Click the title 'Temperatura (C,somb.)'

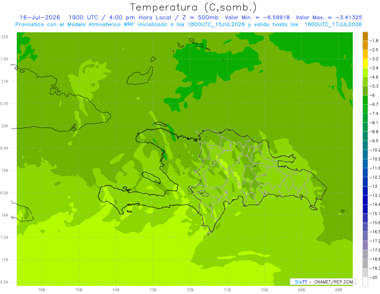coord(193,7)
